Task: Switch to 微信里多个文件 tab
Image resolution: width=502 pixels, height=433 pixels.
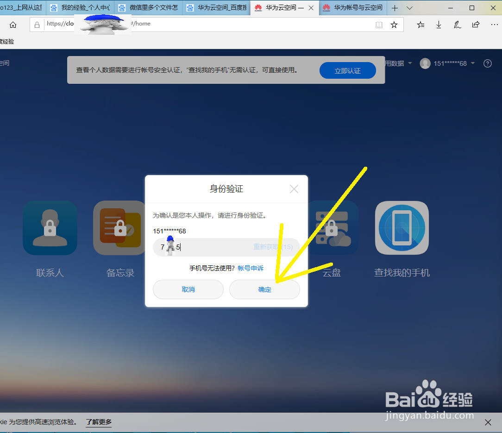Action: (x=148, y=8)
